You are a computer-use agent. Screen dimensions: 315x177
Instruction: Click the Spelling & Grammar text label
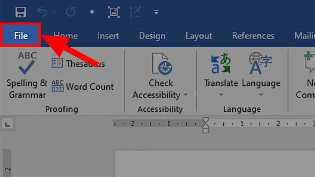tap(27, 89)
